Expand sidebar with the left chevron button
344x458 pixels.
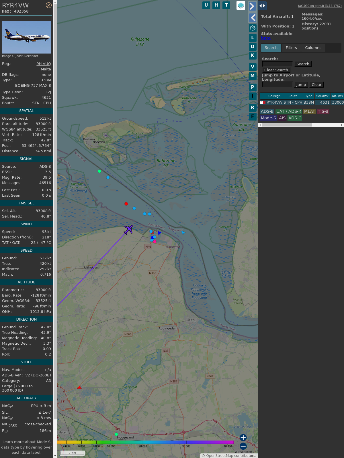(x=252, y=18)
